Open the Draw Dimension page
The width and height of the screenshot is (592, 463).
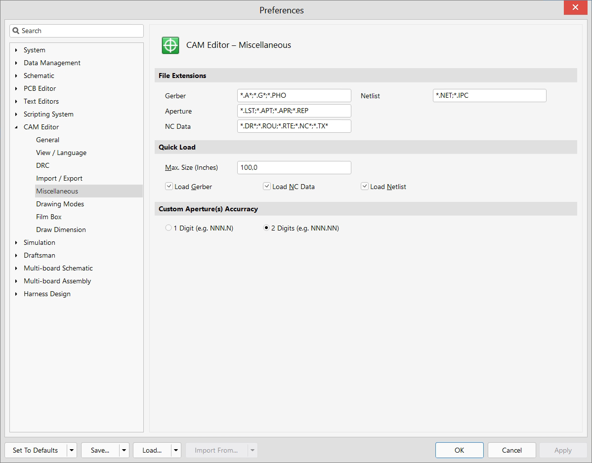pos(61,230)
